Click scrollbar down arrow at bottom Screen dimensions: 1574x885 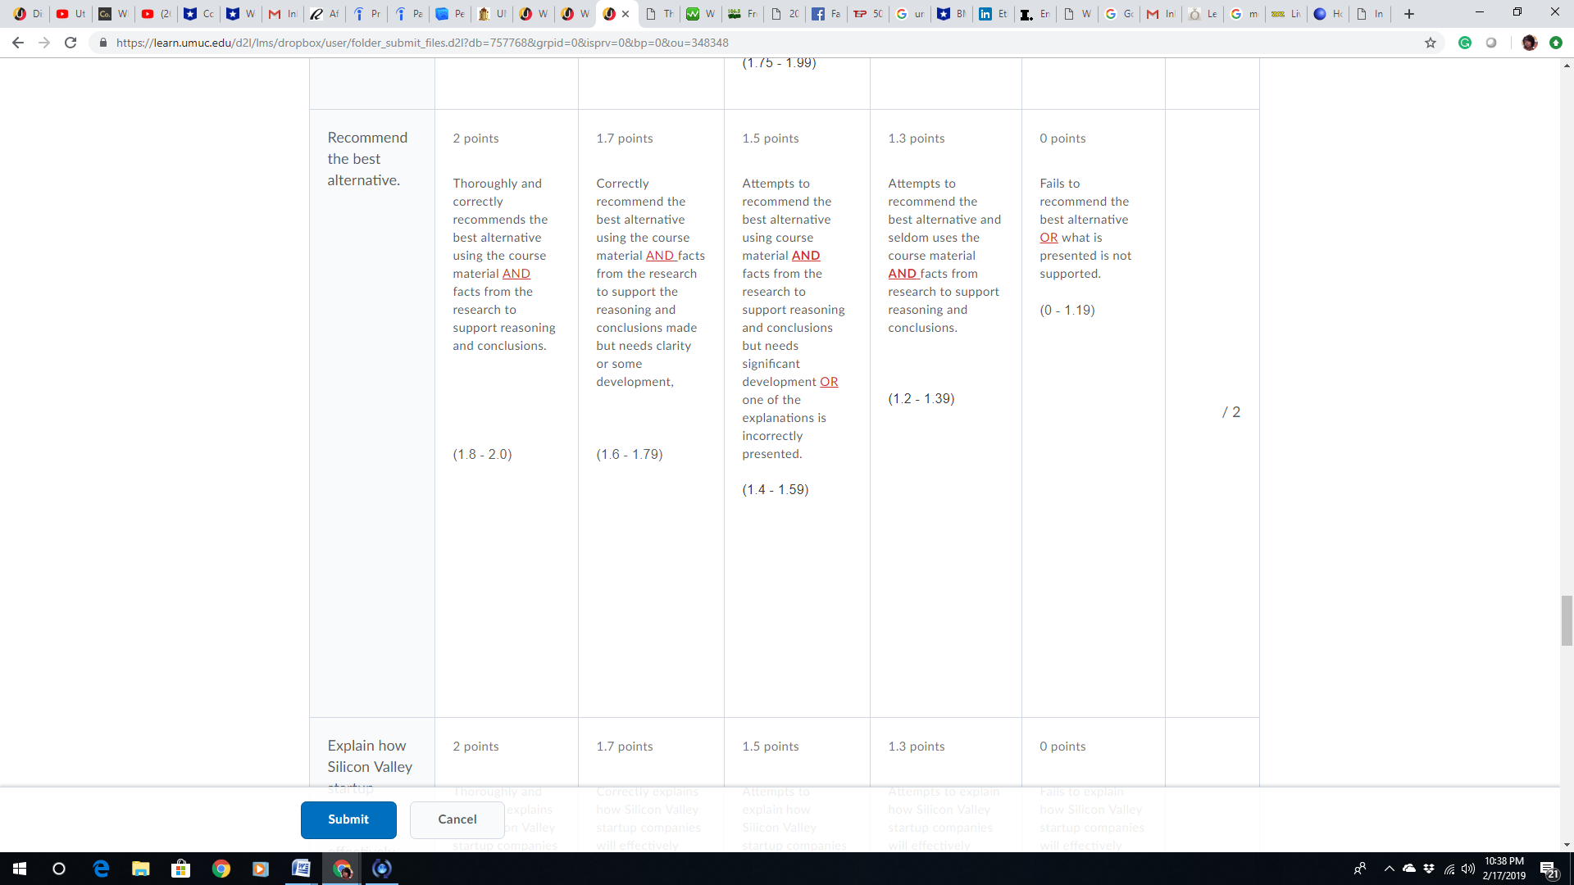(1567, 845)
